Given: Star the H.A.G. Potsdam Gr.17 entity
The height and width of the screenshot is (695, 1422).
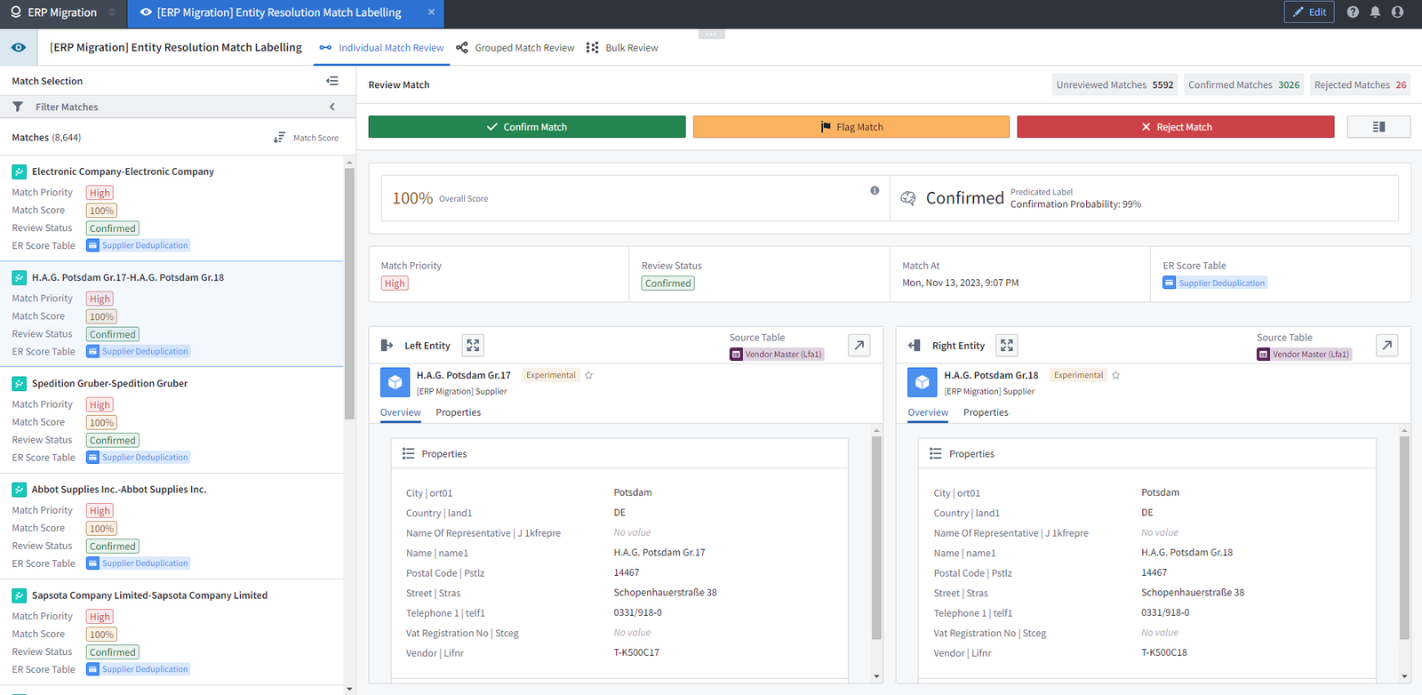Looking at the screenshot, I should pos(588,375).
